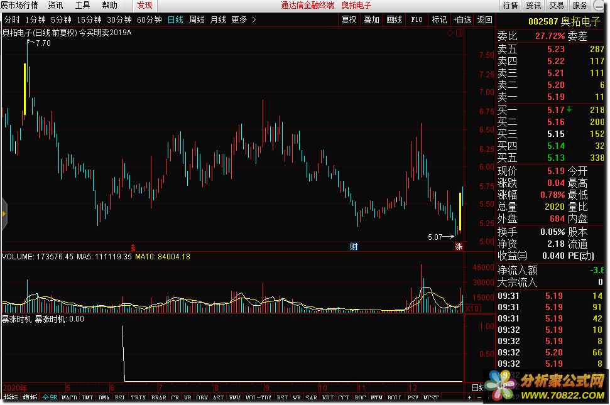This screenshot has height=405, width=610.
Task: Open the left sidebar via the yellow arrow handle
Action: (x=4, y=213)
